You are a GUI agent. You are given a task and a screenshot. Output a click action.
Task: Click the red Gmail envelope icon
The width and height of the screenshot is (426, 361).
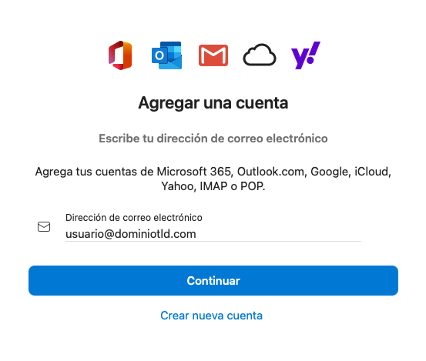coord(213,55)
